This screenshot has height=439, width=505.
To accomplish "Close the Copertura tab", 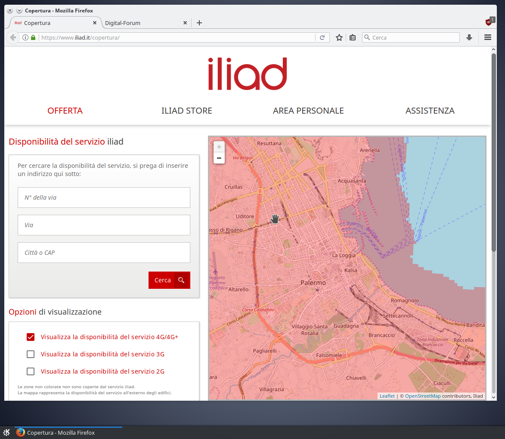I will point(95,23).
